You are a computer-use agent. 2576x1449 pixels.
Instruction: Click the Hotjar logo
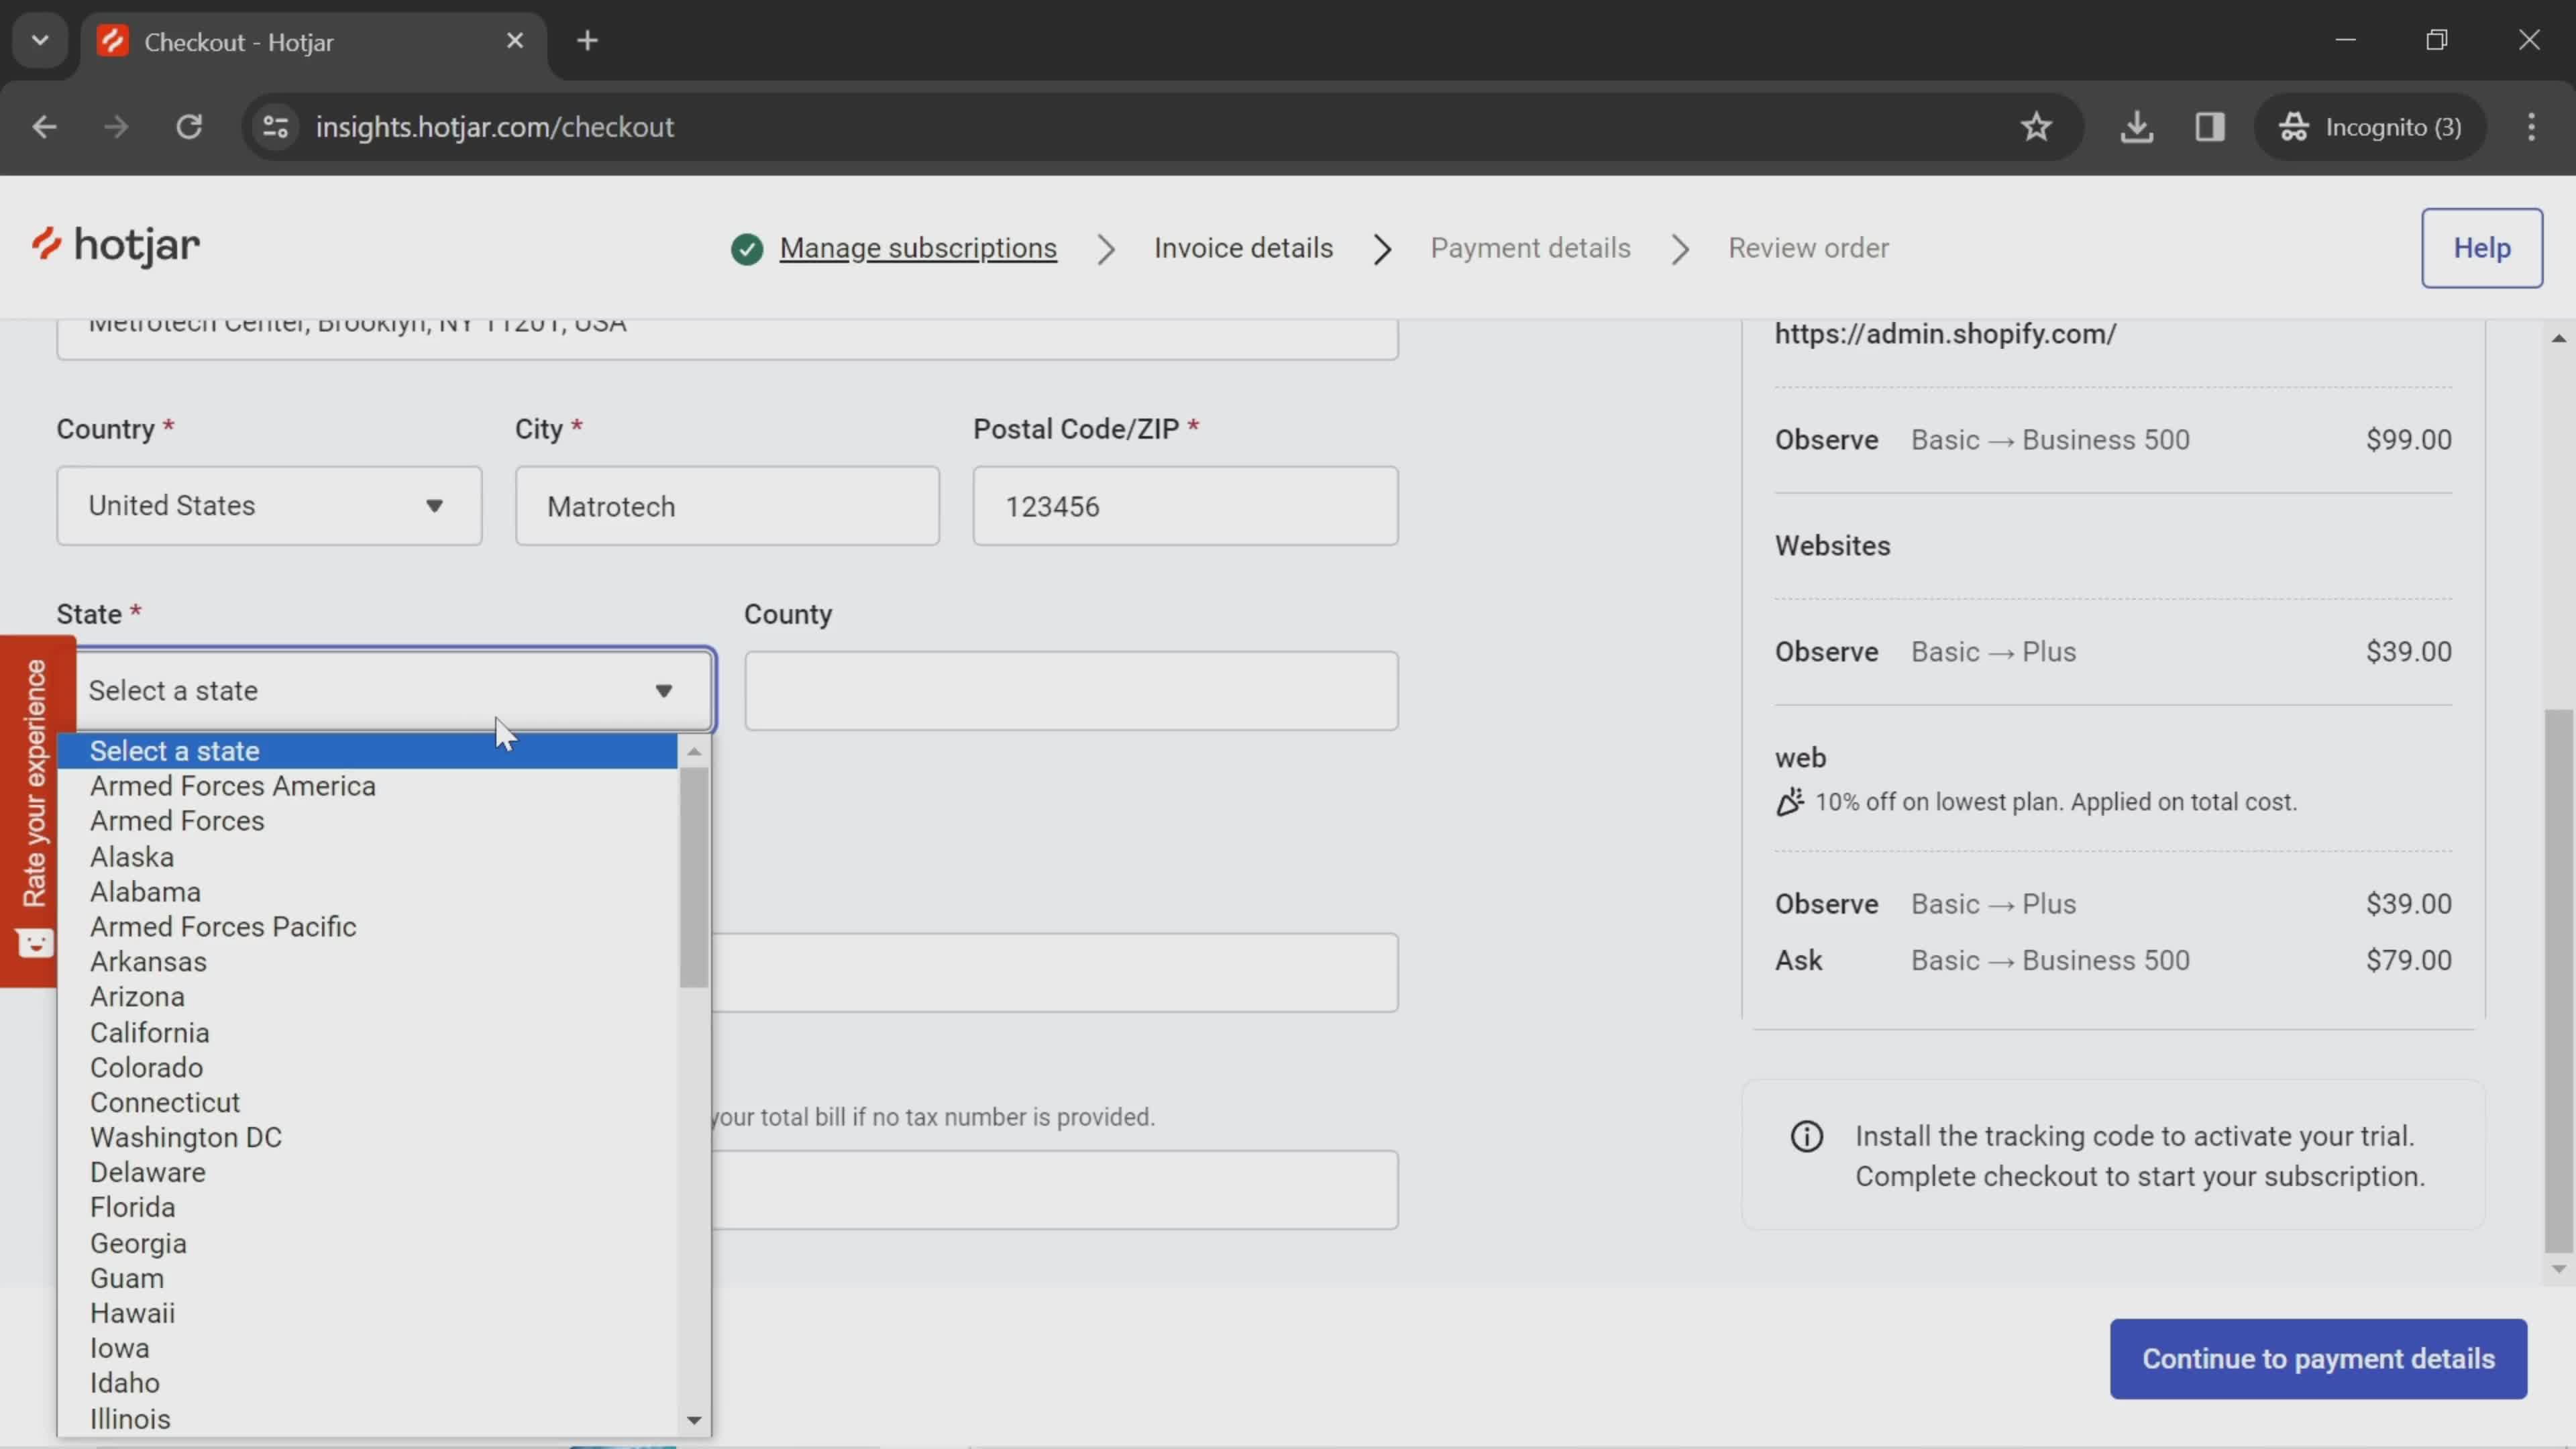point(115,246)
